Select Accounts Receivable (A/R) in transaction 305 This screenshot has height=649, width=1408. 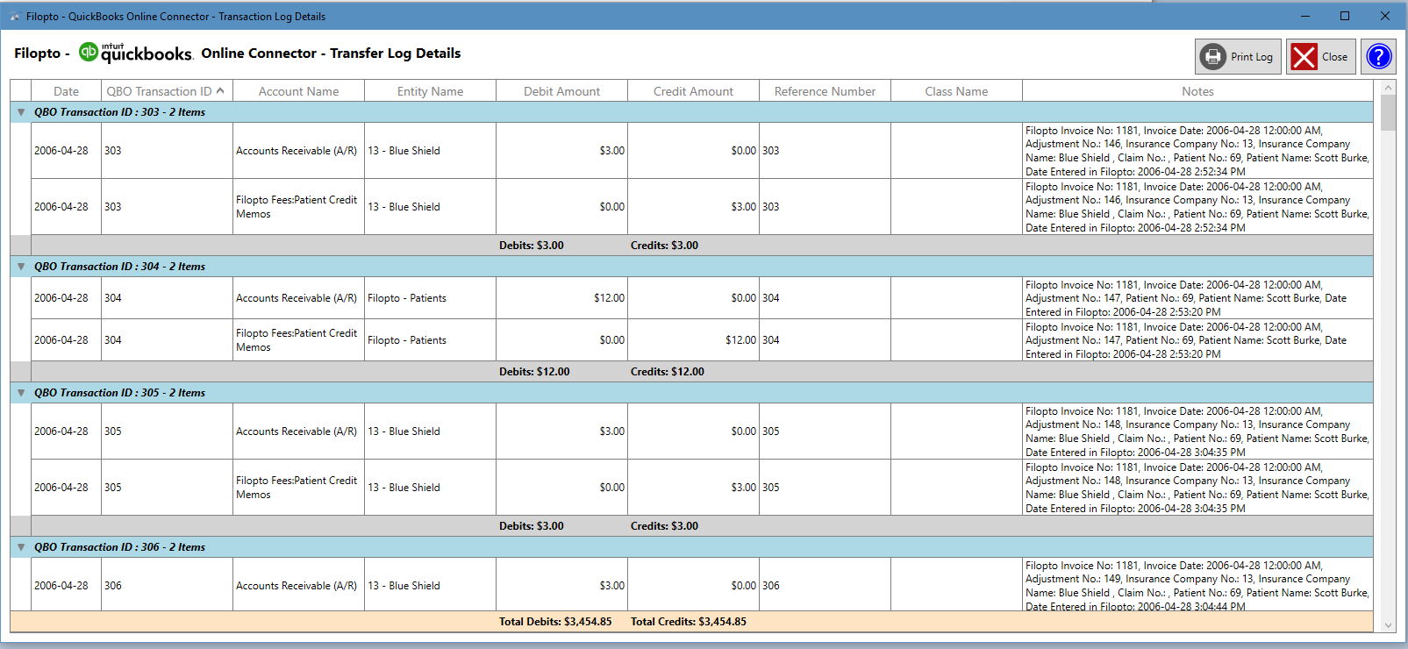pos(298,431)
